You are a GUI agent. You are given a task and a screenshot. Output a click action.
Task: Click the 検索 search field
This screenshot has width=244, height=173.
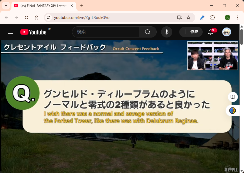[x=106, y=32]
